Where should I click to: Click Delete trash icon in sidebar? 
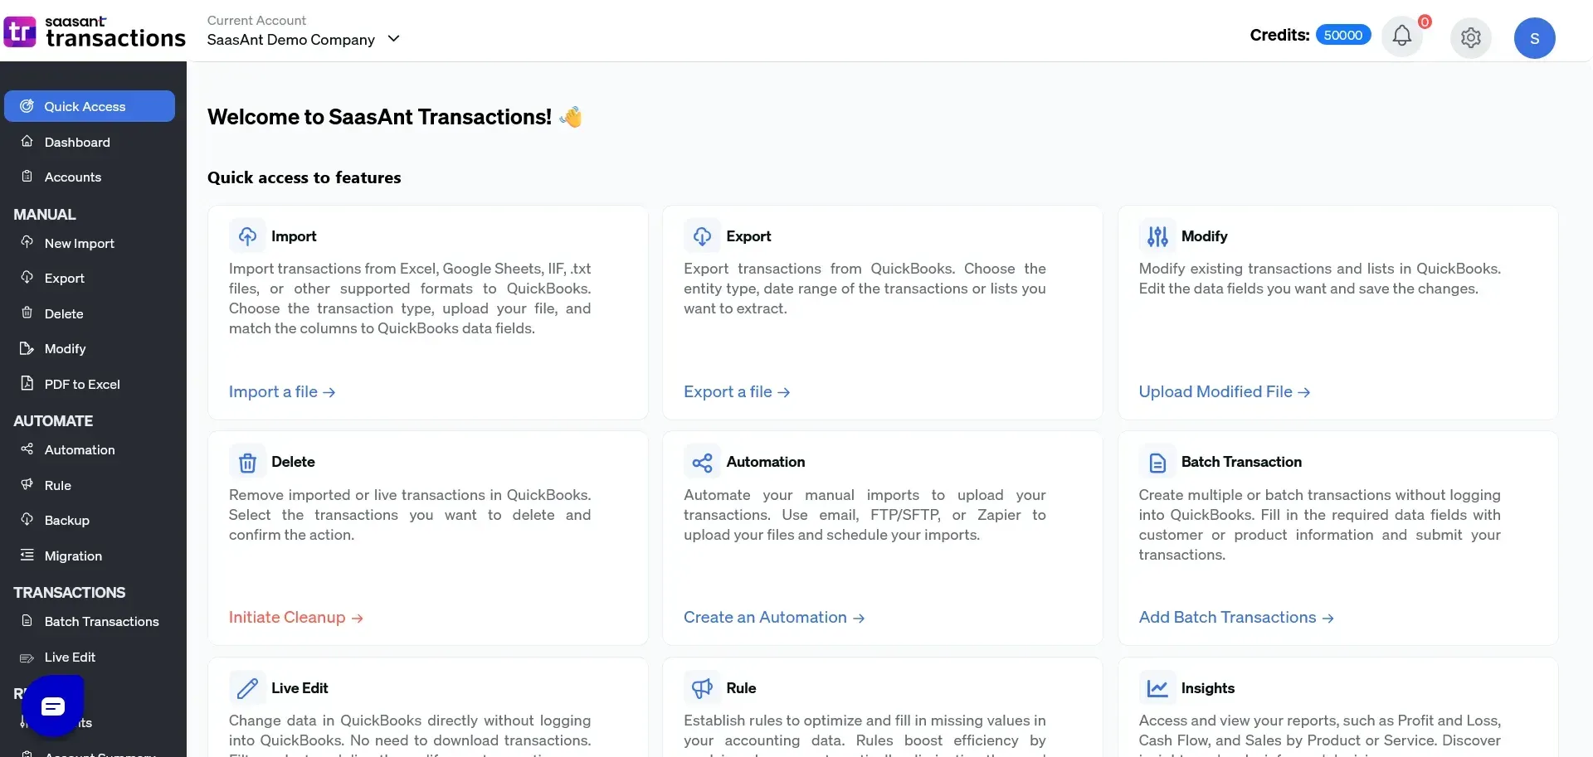tap(27, 313)
